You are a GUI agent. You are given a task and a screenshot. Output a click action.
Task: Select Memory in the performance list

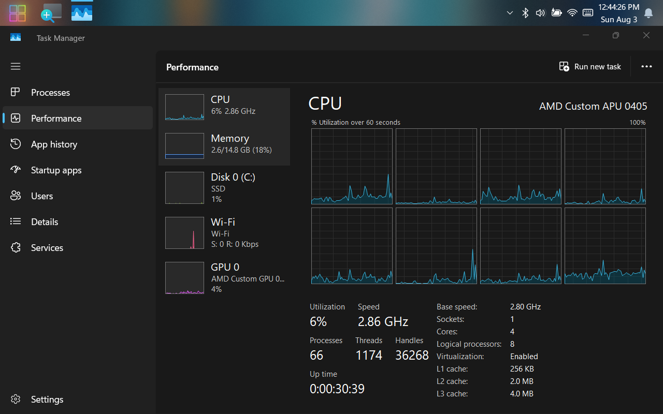coord(224,146)
